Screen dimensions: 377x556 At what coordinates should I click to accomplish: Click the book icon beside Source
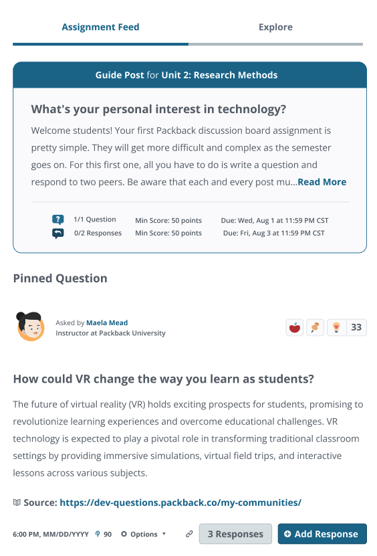pos(17,502)
